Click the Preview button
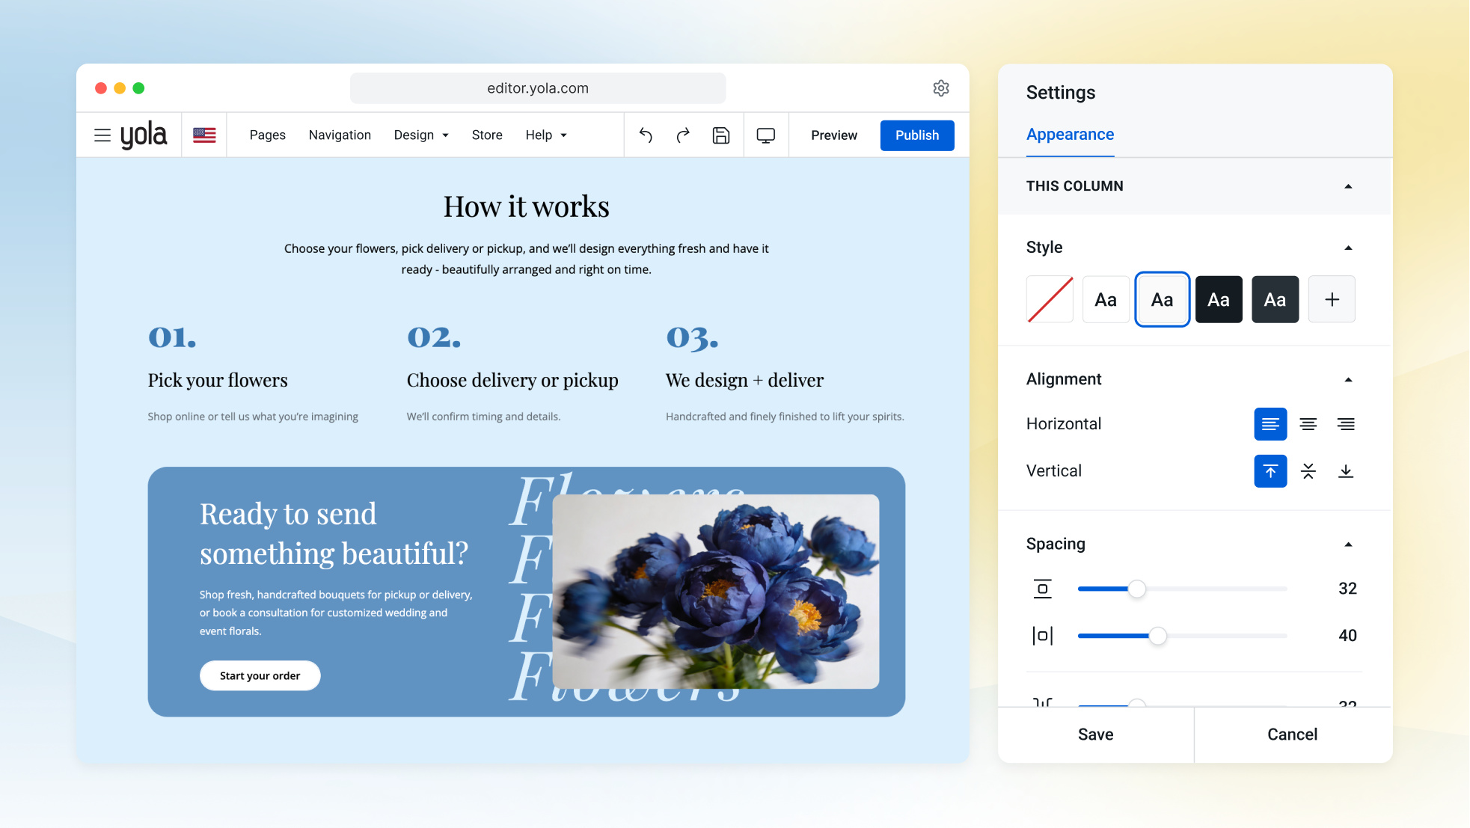The image size is (1470, 828). coord(834,135)
